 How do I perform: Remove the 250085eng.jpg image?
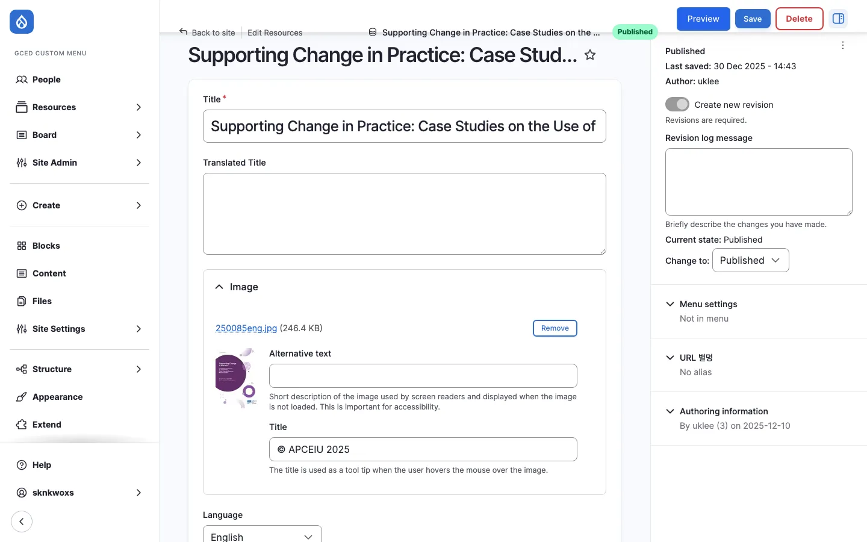pos(555,328)
